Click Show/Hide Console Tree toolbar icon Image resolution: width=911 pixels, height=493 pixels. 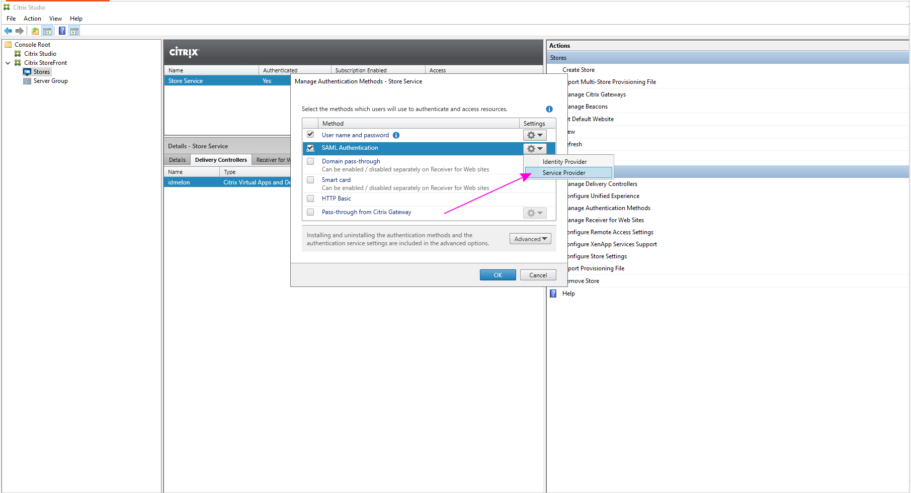click(x=47, y=31)
